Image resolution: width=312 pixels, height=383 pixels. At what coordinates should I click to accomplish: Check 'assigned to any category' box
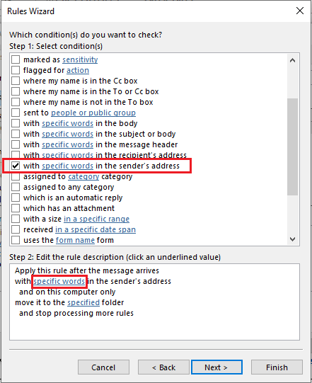[x=16, y=187]
